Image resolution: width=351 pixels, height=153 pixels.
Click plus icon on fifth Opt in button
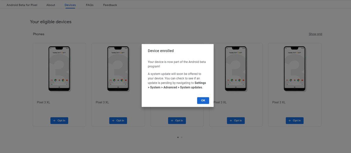[290, 121]
